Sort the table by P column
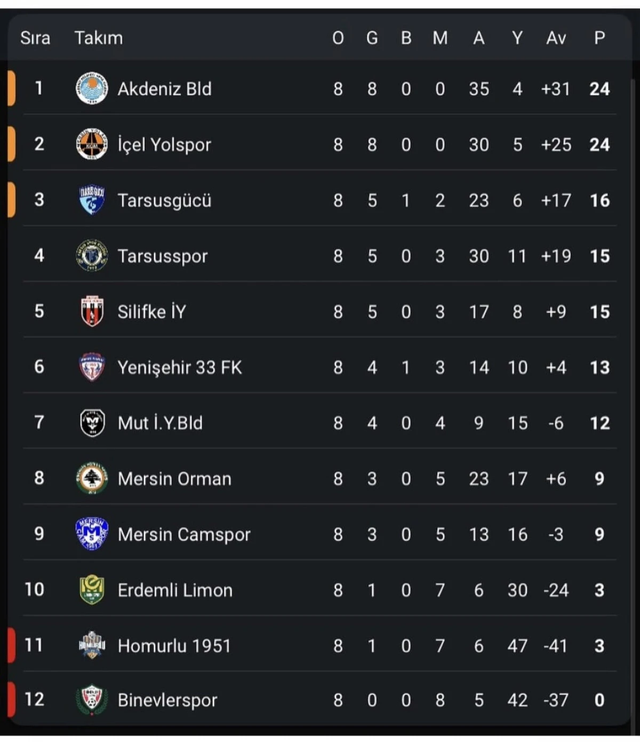 pyautogui.click(x=599, y=37)
